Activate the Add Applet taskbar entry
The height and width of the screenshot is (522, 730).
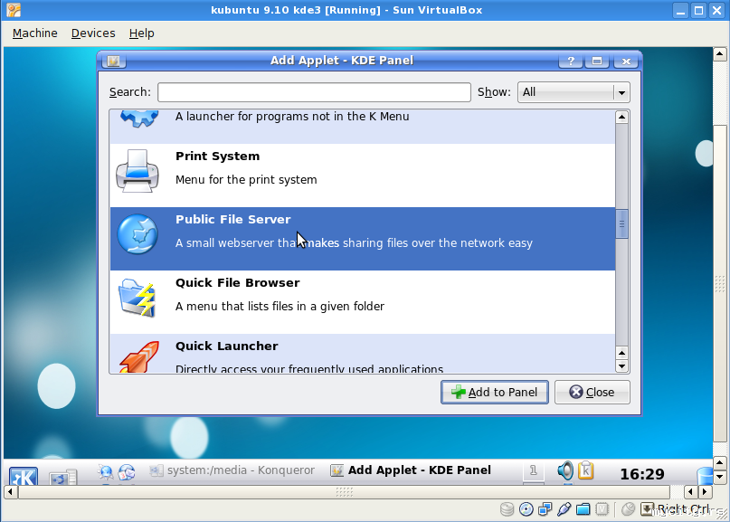411,470
